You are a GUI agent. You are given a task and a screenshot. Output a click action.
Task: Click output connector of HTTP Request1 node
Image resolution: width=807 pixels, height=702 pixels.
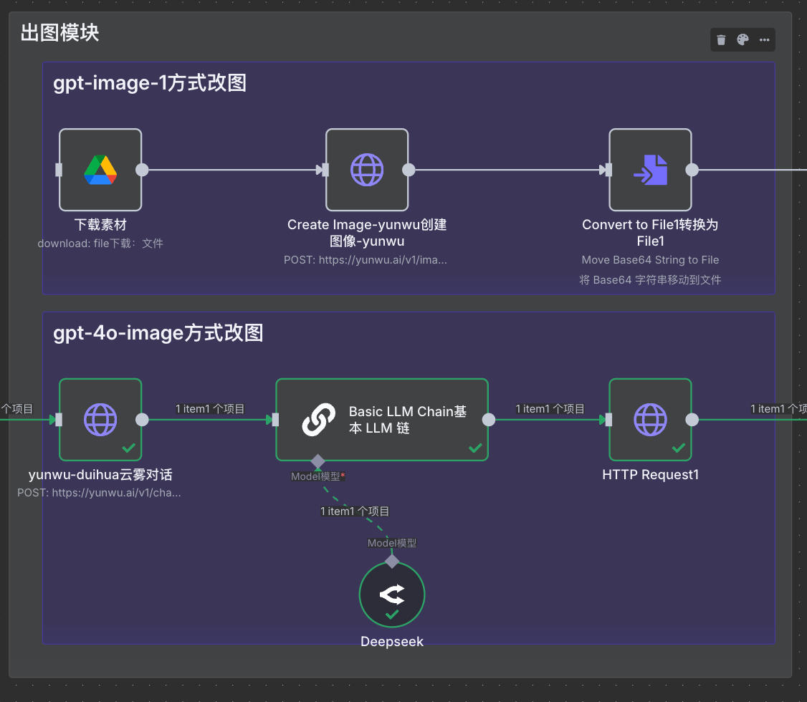click(x=692, y=420)
